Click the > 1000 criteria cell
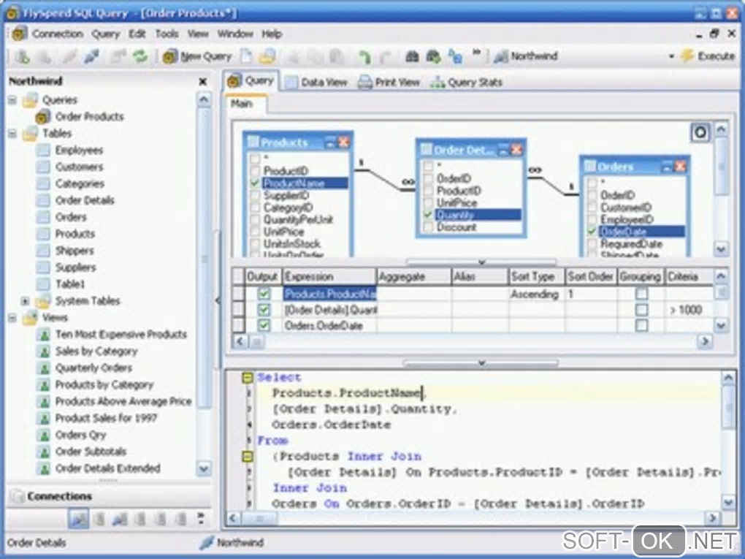The width and height of the screenshot is (745, 559). click(689, 310)
